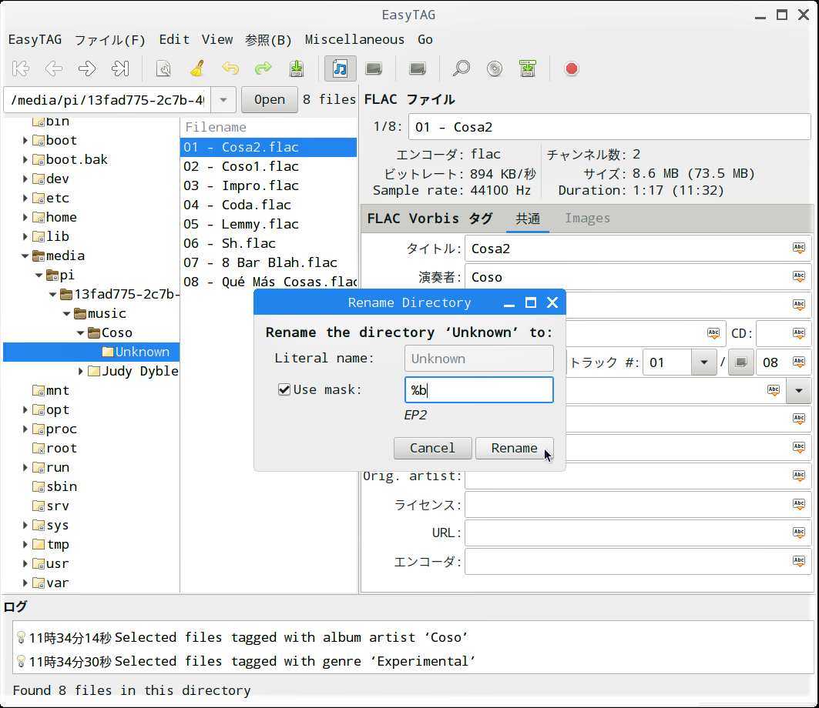Click the red stop icon
819x708 pixels.
point(572,68)
